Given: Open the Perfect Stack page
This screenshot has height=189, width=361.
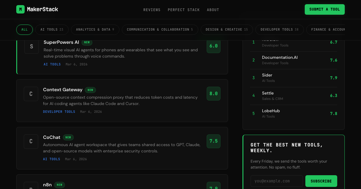Looking at the screenshot, I should [184, 10].
